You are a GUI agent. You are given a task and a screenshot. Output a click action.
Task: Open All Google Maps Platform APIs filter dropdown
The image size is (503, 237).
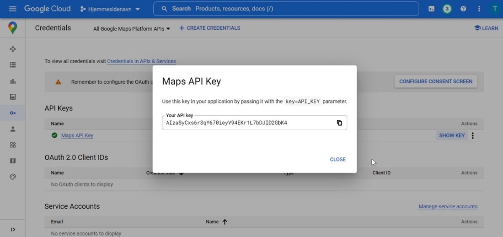132,28
